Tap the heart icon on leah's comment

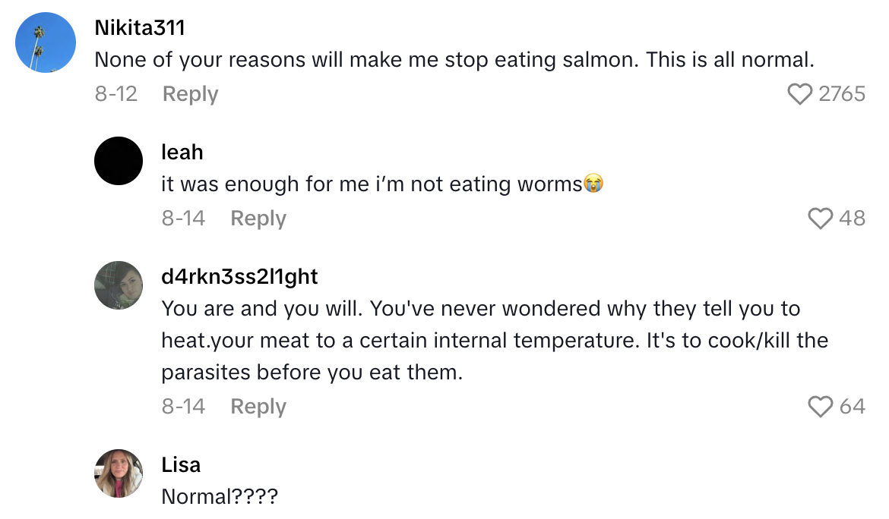[x=821, y=219]
